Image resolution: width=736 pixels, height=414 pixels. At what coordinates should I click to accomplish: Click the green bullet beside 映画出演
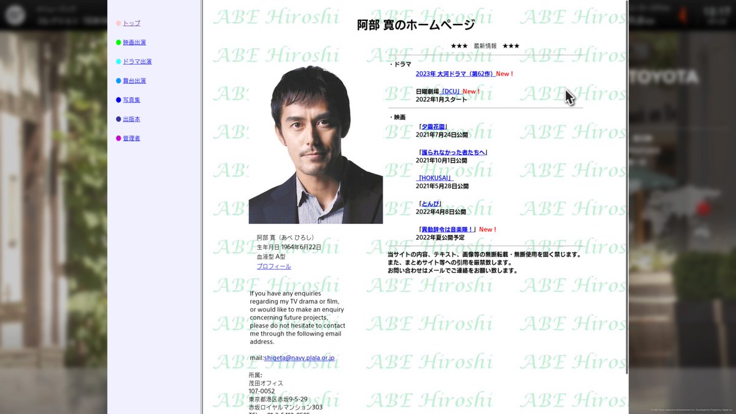[x=118, y=42]
